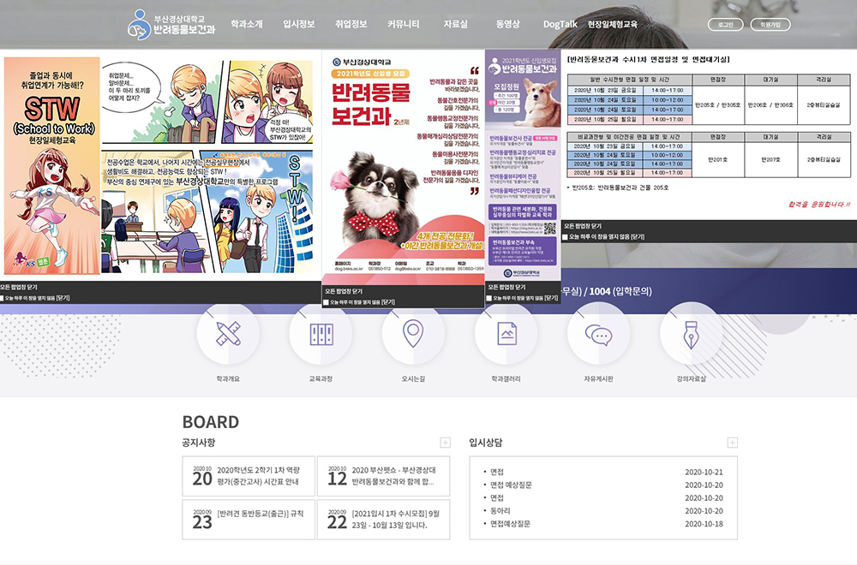Click the 공지사항 plus icon
Screen dimensions: 857x565
(445, 443)
